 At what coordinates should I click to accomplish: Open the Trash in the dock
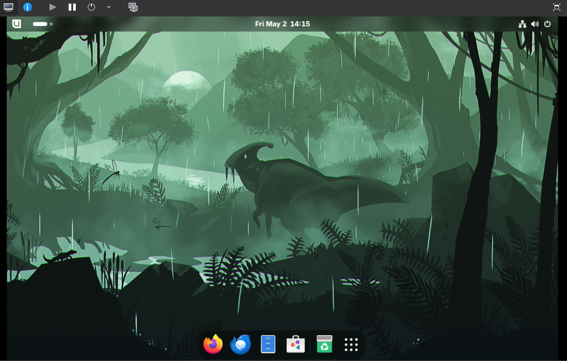pos(325,344)
